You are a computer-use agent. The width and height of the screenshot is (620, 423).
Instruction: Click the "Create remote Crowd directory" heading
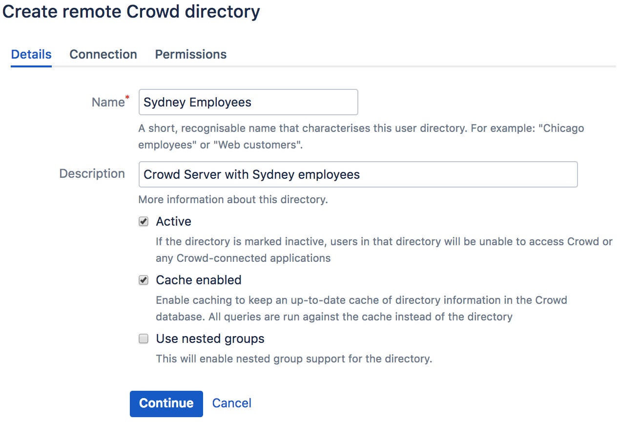click(x=131, y=12)
